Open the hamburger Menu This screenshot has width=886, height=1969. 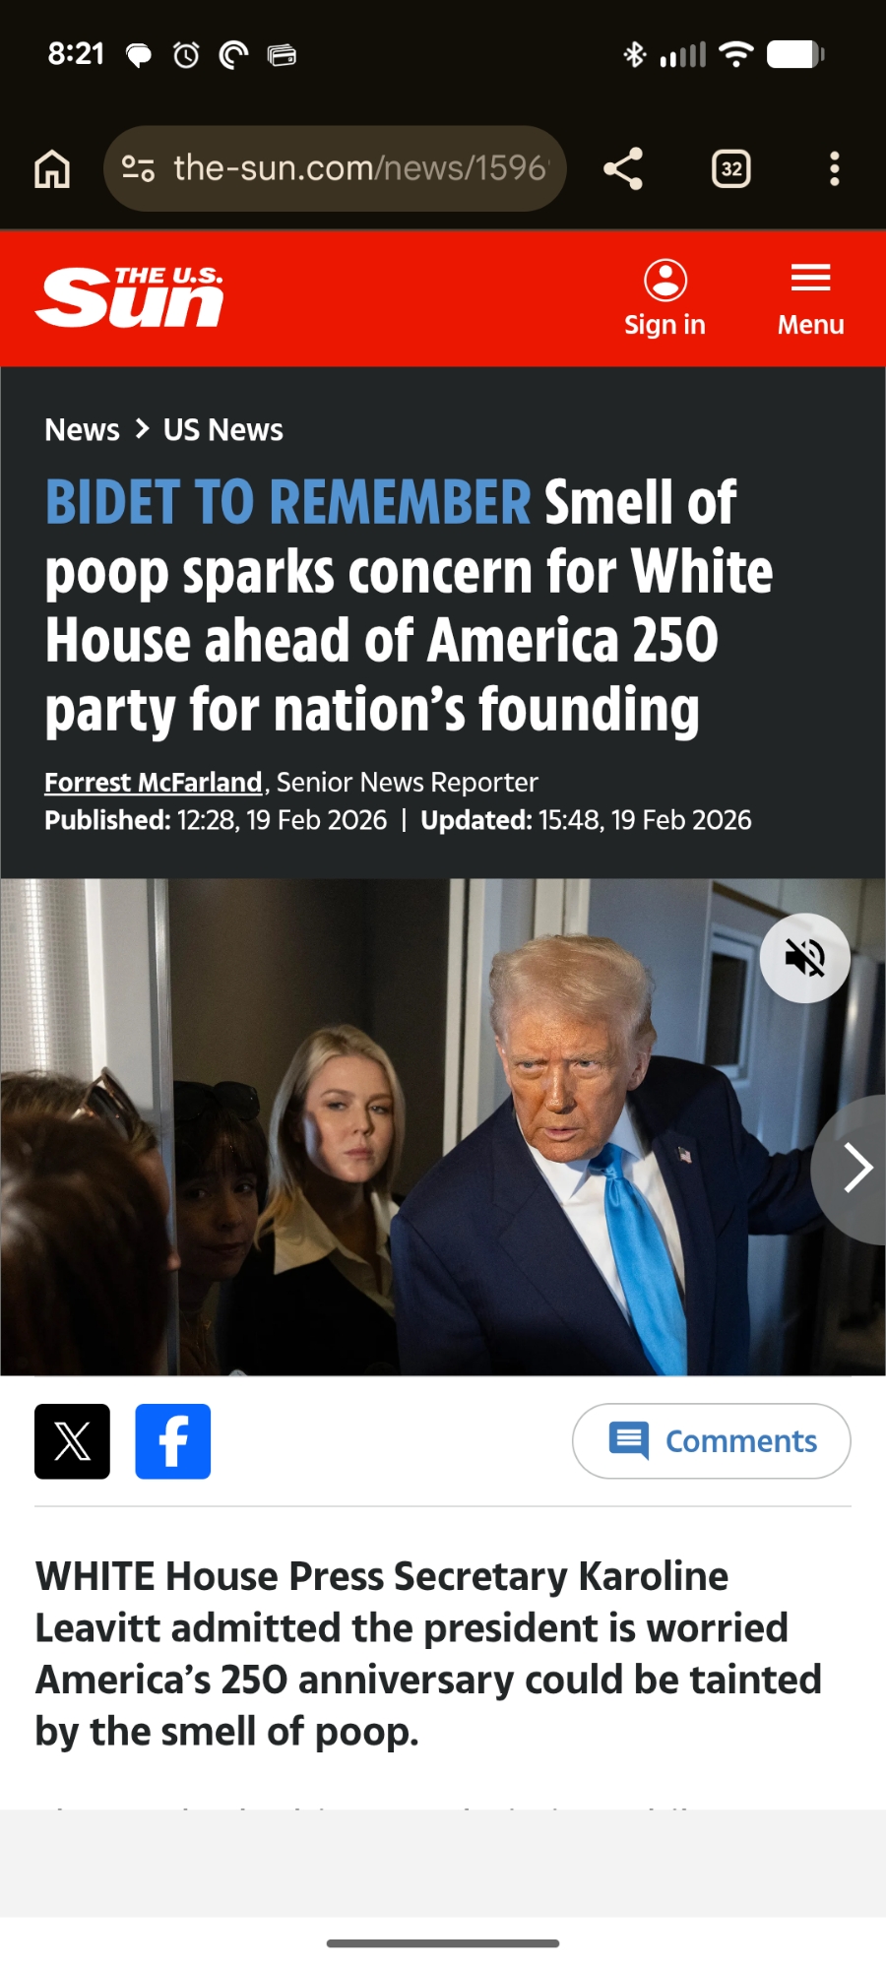tap(810, 298)
